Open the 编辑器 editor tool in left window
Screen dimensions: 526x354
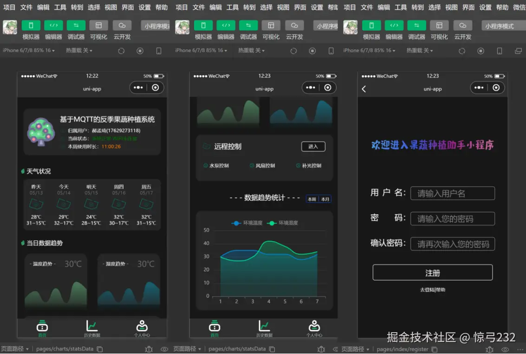click(x=53, y=26)
